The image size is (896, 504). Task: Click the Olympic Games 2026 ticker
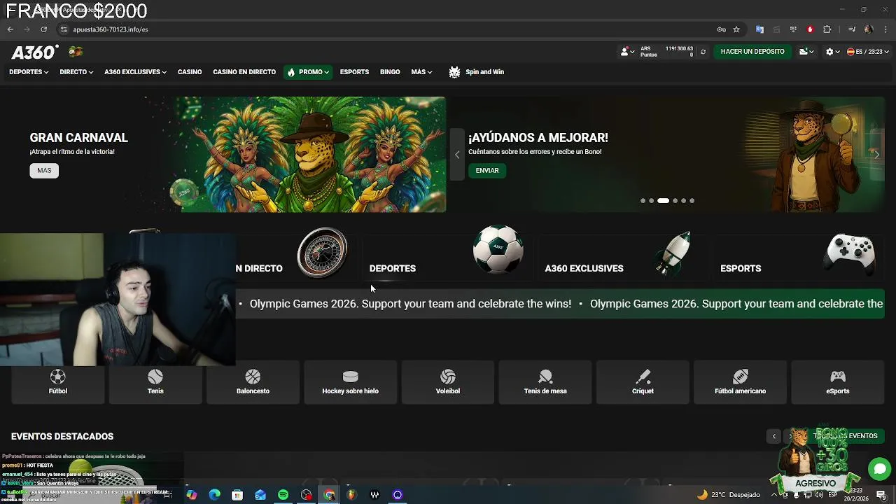pyautogui.click(x=560, y=304)
